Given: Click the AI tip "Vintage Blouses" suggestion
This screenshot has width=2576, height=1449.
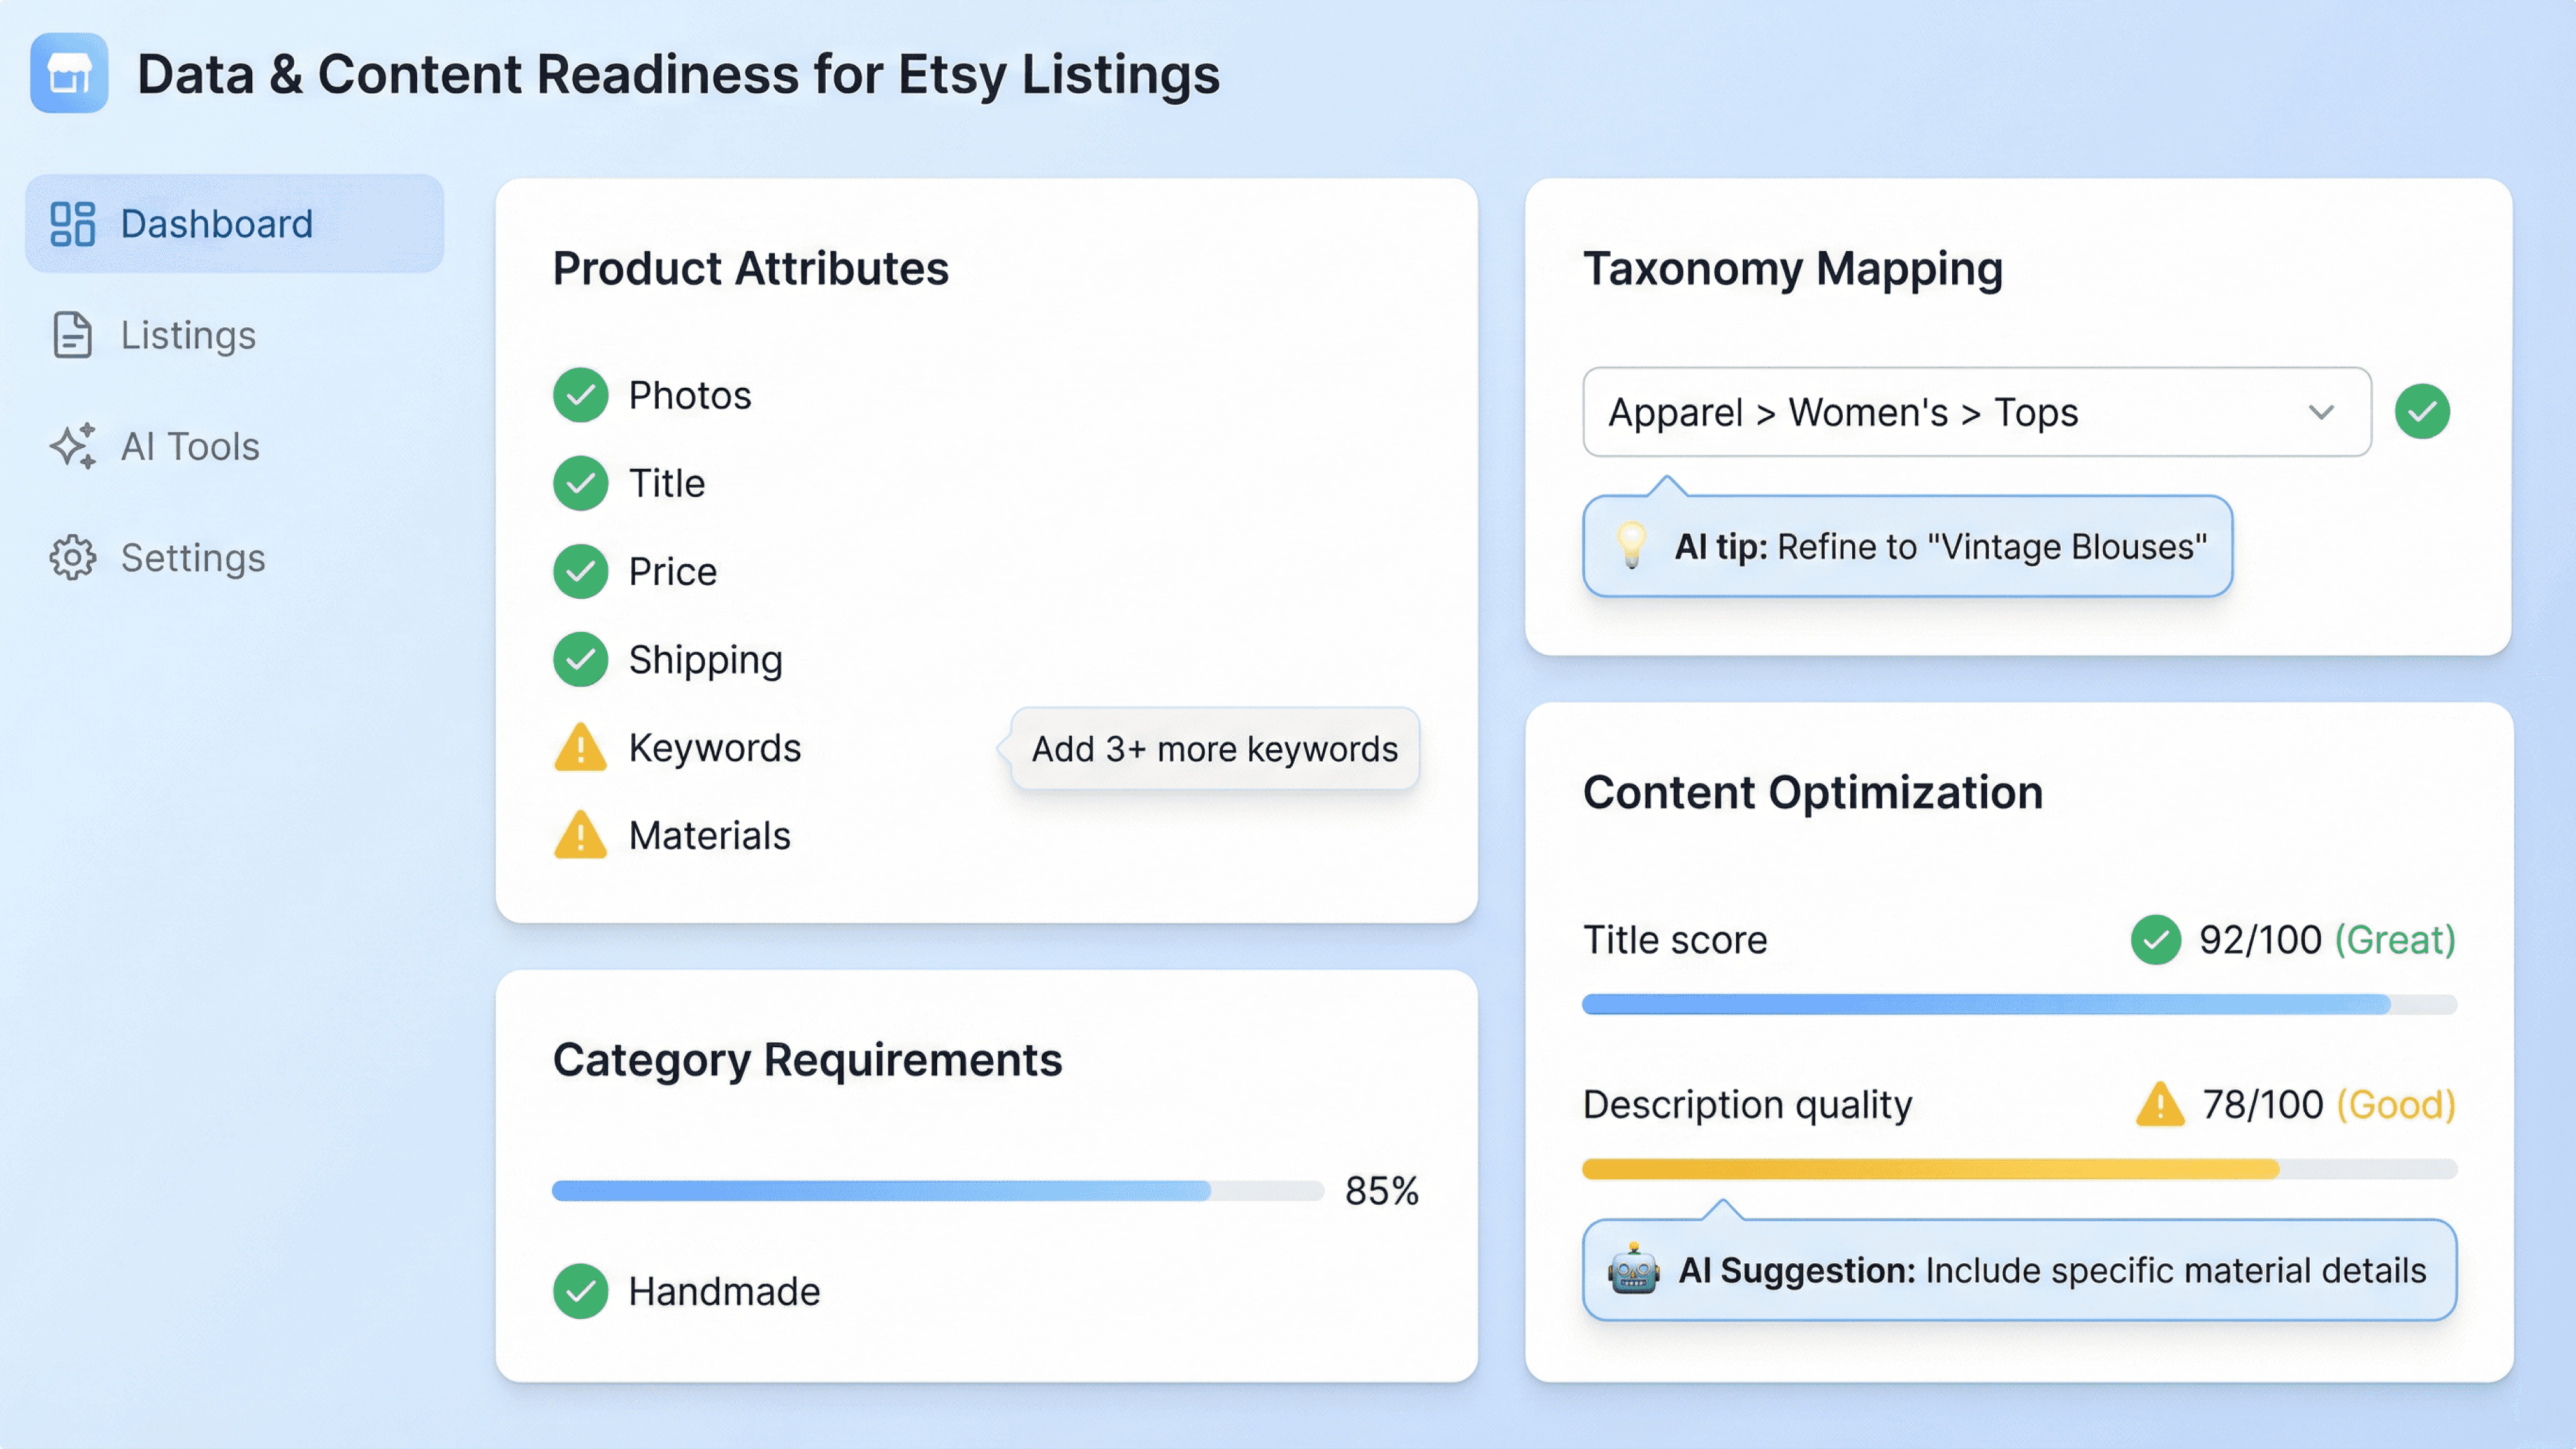Looking at the screenshot, I should coord(1940,547).
